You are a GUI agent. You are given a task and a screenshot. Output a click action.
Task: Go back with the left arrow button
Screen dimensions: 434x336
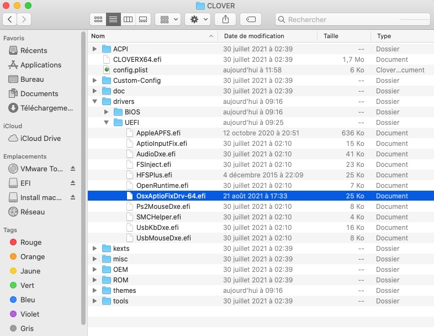[10, 19]
